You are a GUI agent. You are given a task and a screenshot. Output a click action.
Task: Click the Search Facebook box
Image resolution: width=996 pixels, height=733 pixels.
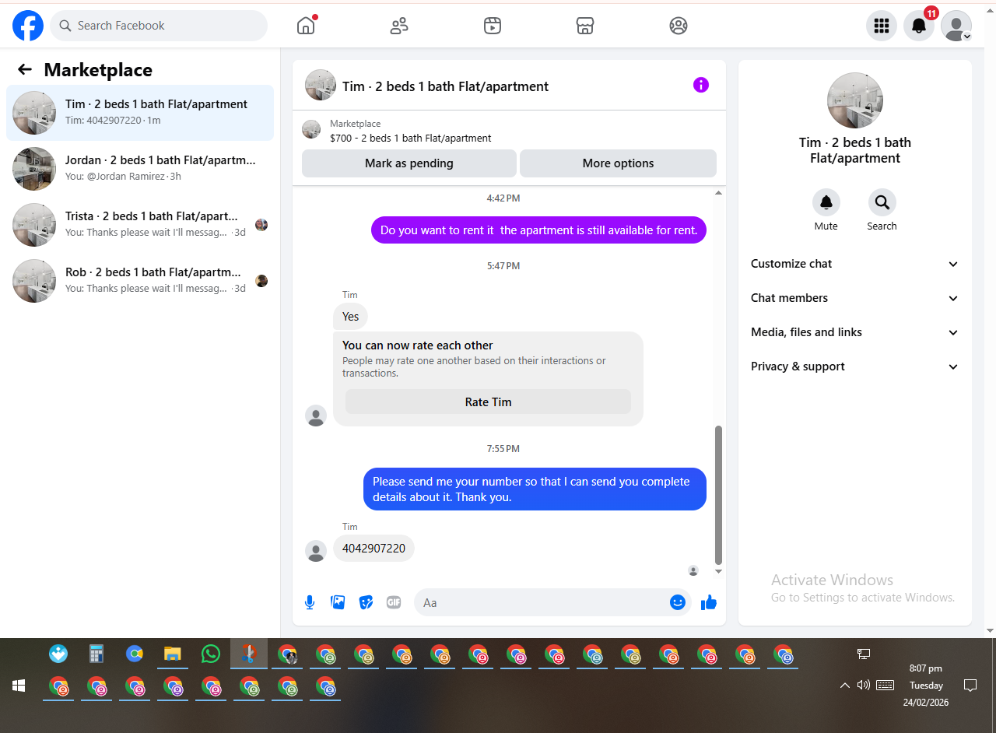pyautogui.click(x=159, y=26)
